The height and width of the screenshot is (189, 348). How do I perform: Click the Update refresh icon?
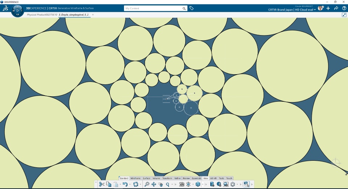(136, 184)
